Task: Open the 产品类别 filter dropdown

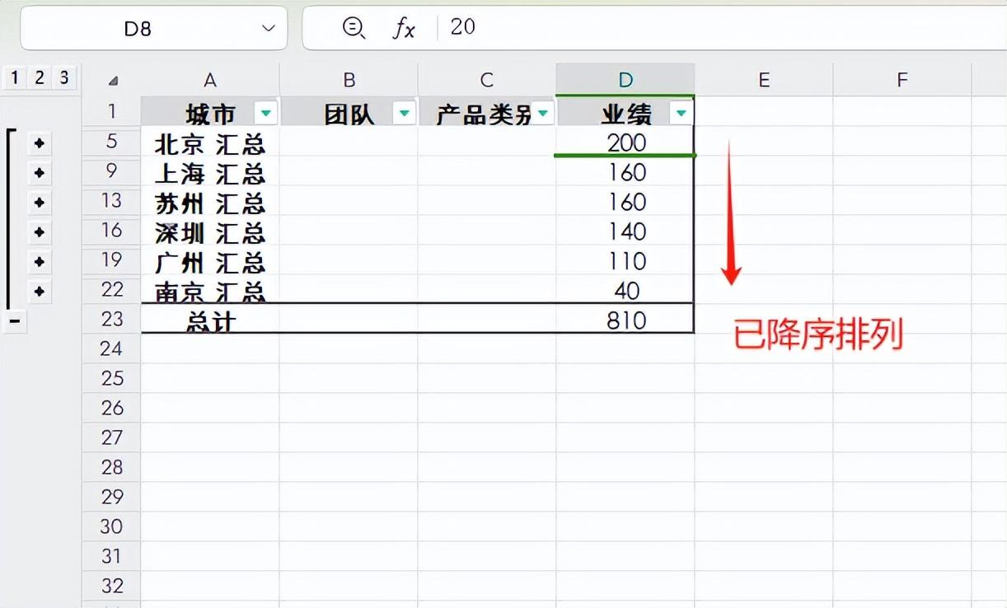Action: tap(543, 113)
